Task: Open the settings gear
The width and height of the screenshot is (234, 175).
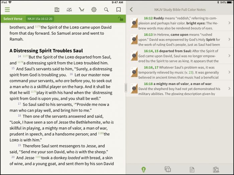Action: 94,10
